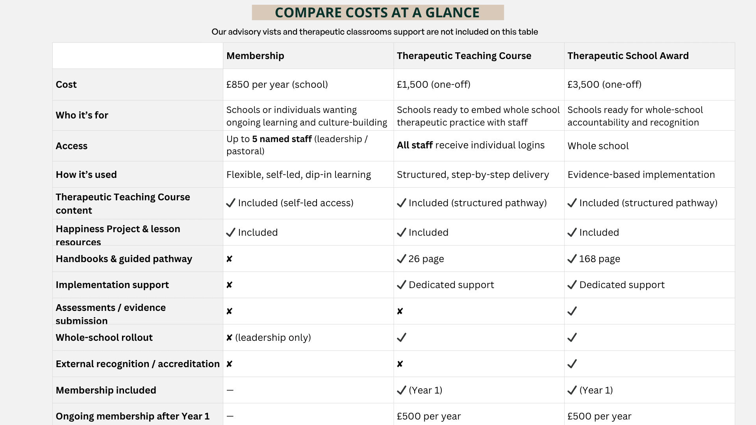The width and height of the screenshot is (756, 425).
Task: Click 'Evidence-based implementation' cell
Action: 641,175
